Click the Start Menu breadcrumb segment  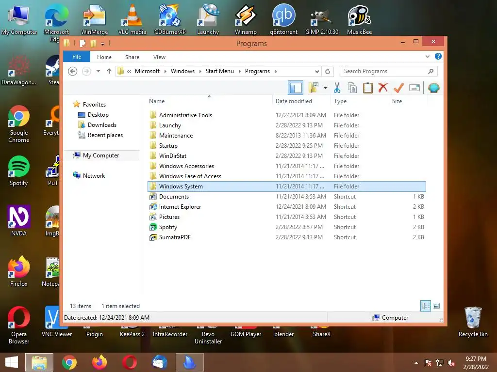(220, 71)
